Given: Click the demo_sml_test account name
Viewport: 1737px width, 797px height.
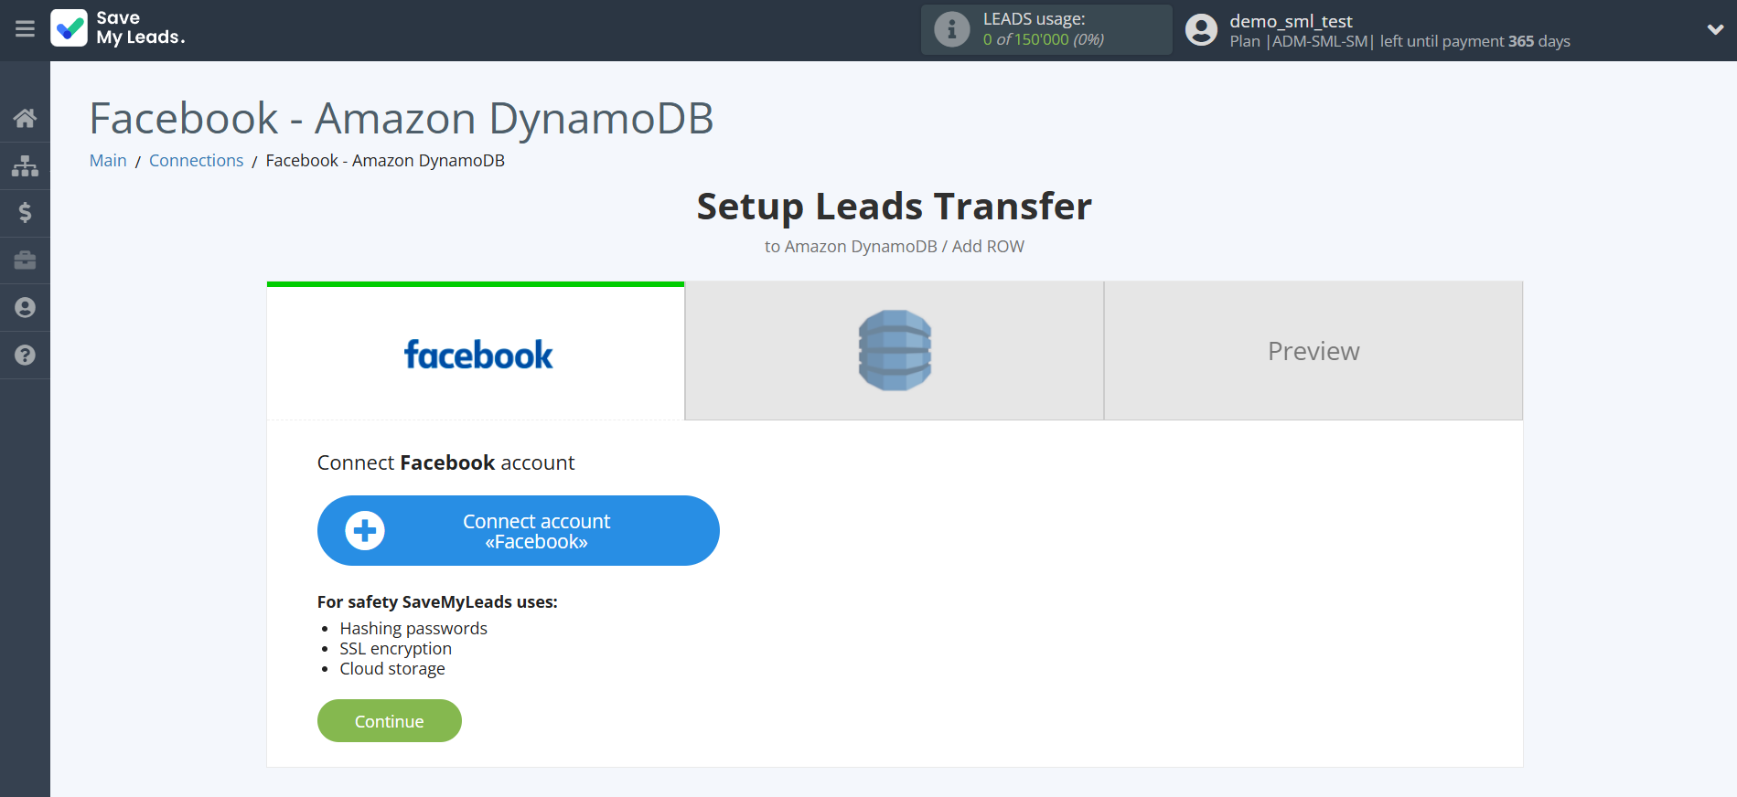Looking at the screenshot, I should [x=1291, y=21].
